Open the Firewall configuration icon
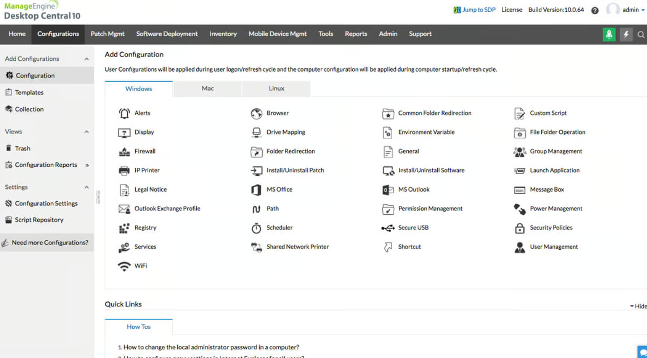The width and height of the screenshot is (647, 358). pyautogui.click(x=124, y=152)
